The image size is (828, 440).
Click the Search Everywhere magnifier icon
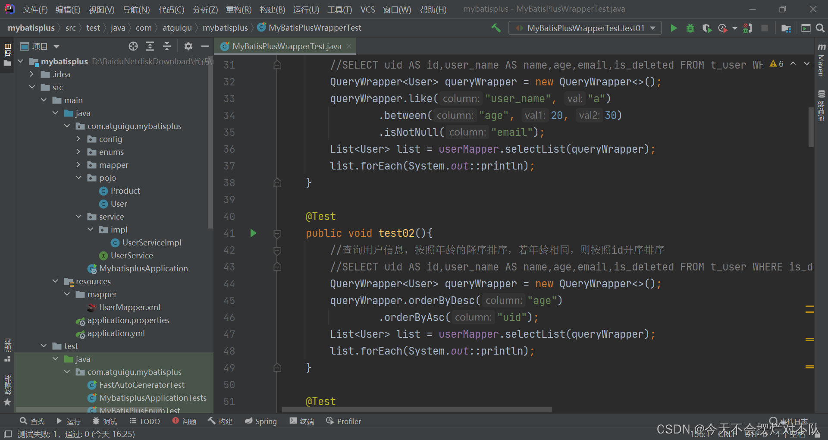point(820,28)
